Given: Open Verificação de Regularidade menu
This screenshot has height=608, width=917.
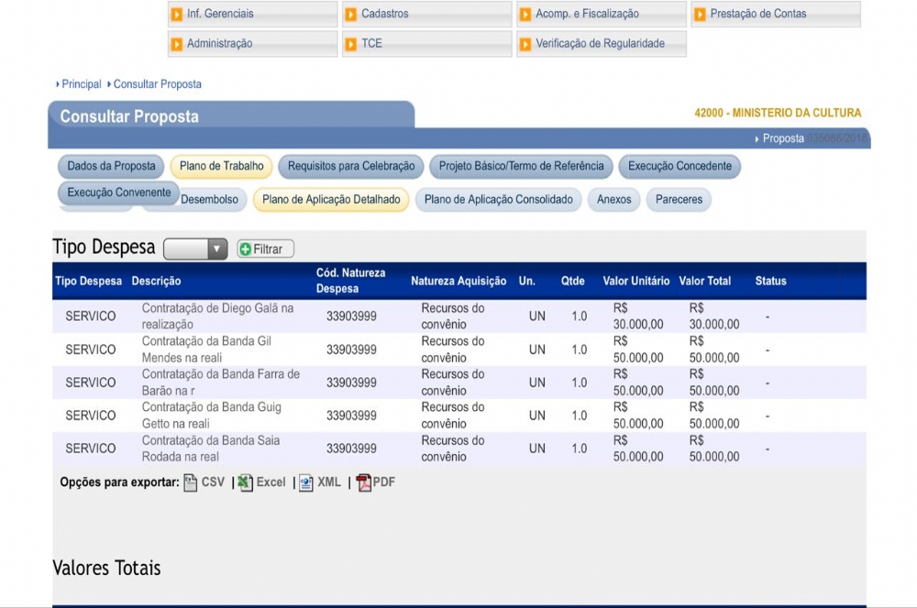Looking at the screenshot, I should [x=601, y=43].
